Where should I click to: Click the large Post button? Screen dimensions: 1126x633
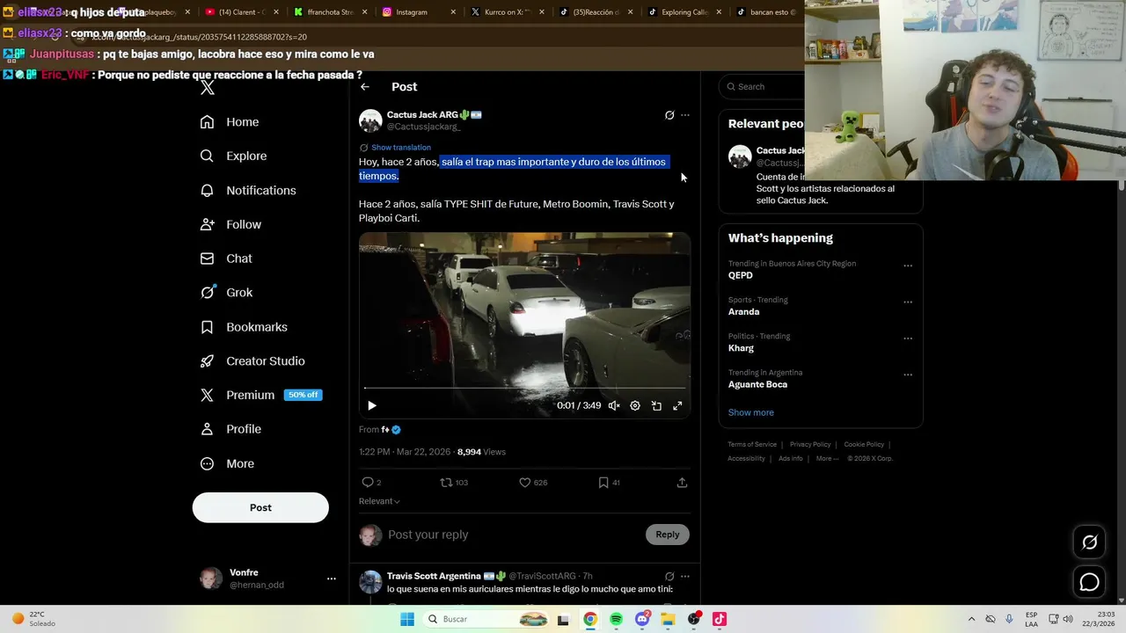pyautogui.click(x=260, y=507)
